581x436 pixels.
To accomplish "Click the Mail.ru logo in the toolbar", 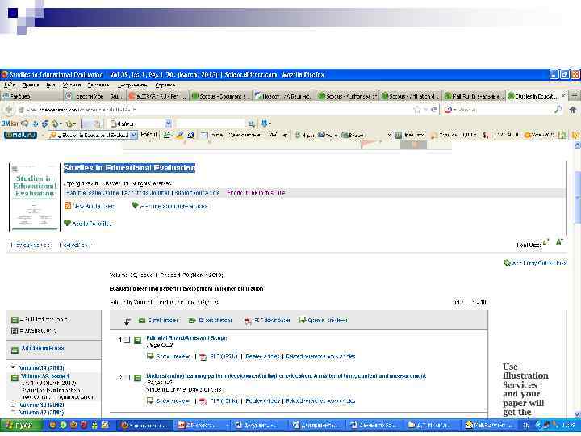I will tap(20, 135).
